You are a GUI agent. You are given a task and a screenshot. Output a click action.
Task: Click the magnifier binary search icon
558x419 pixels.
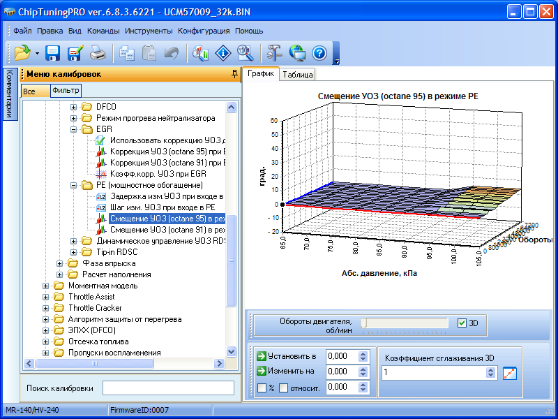click(x=244, y=52)
